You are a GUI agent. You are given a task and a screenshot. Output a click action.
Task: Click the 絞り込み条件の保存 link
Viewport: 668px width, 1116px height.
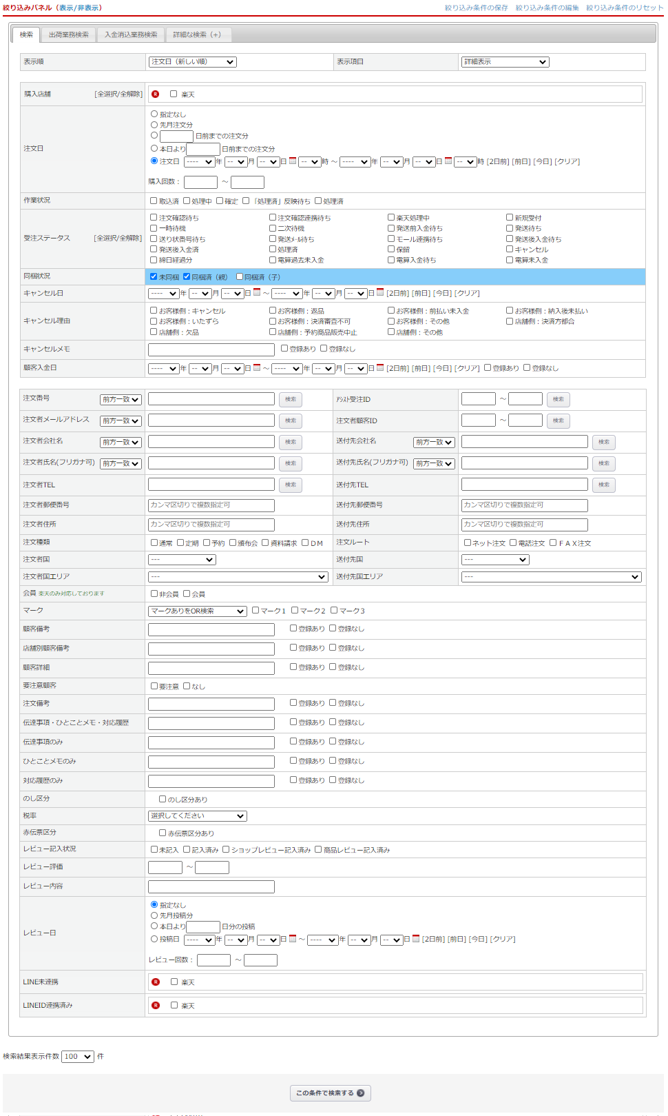(476, 8)
